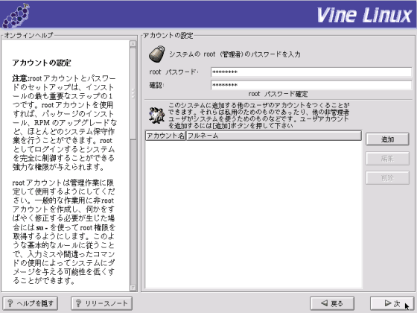This screenshot has width=417, height=313.
Task: Click the padlock icon beside root password heading
Action: [x=156, y=54]
